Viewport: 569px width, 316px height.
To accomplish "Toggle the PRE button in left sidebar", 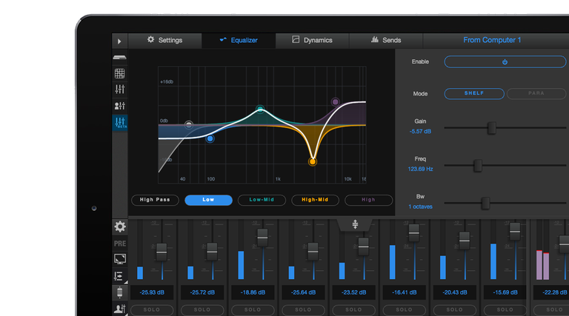I will click(120, 243).
